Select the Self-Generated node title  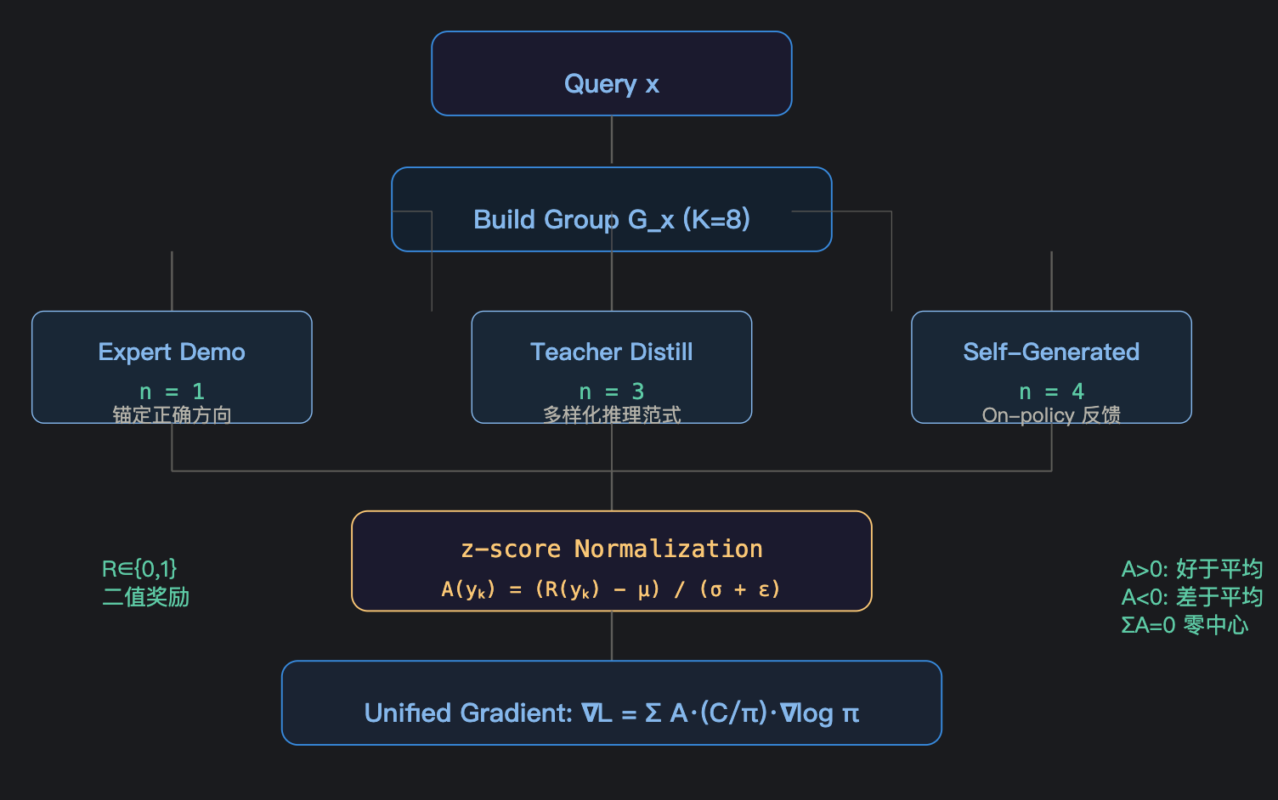click(1051, 352)
